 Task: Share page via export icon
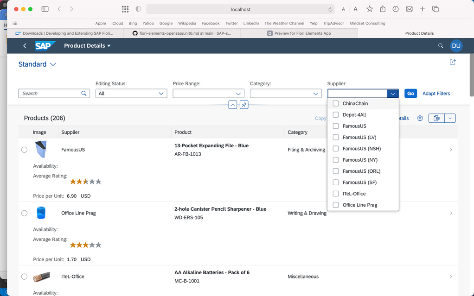tap(453, 62)
